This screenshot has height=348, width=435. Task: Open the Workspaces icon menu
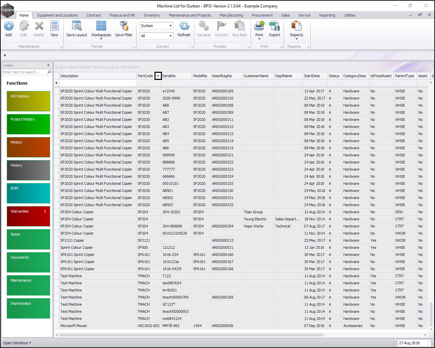pyautogui.click(x=101, y=26)
